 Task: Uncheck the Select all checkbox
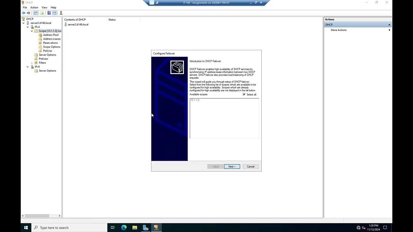[244, 94]
